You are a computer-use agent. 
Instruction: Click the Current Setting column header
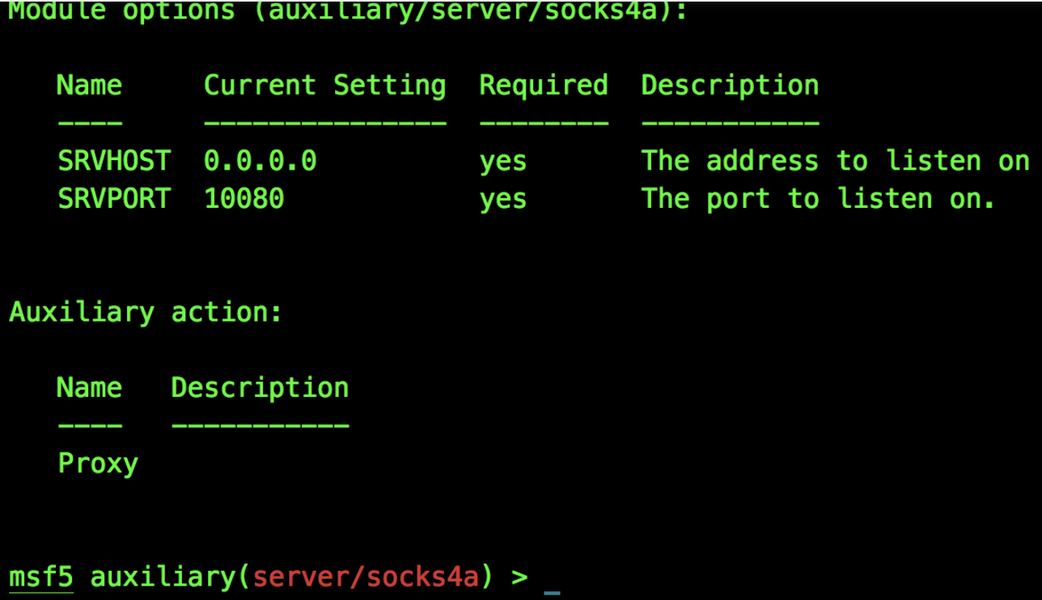pos(324,86)
